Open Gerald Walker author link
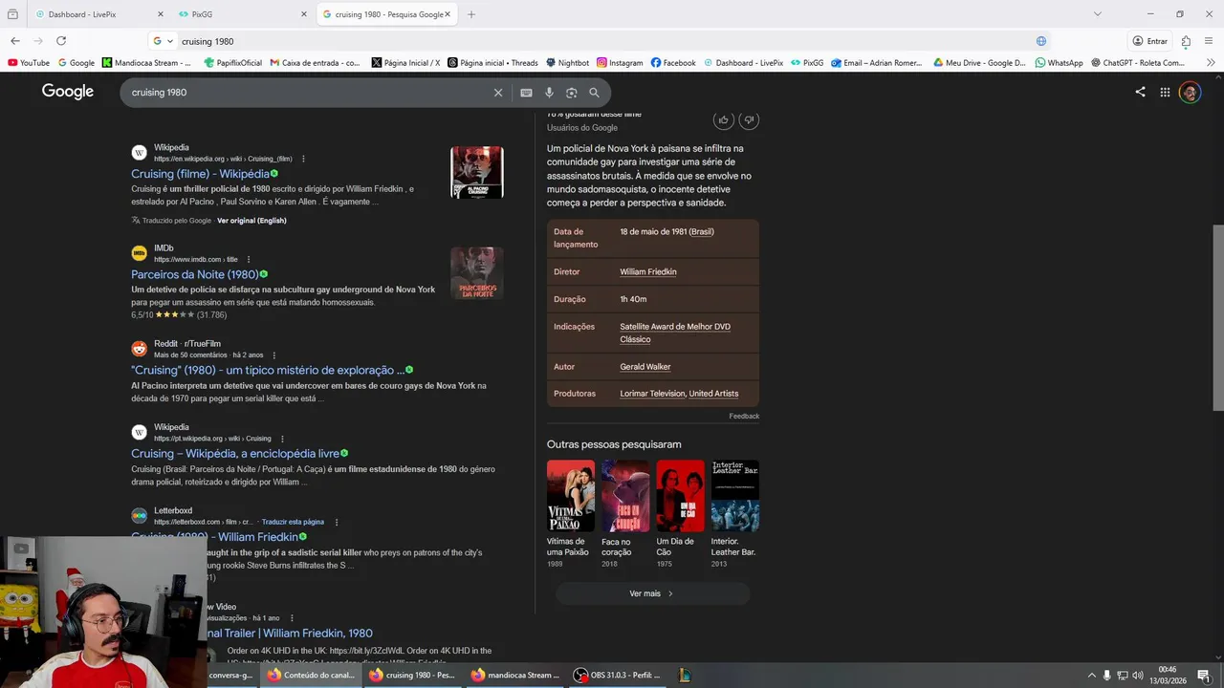This screenshot has height=688, width=1224. (645, 367)
